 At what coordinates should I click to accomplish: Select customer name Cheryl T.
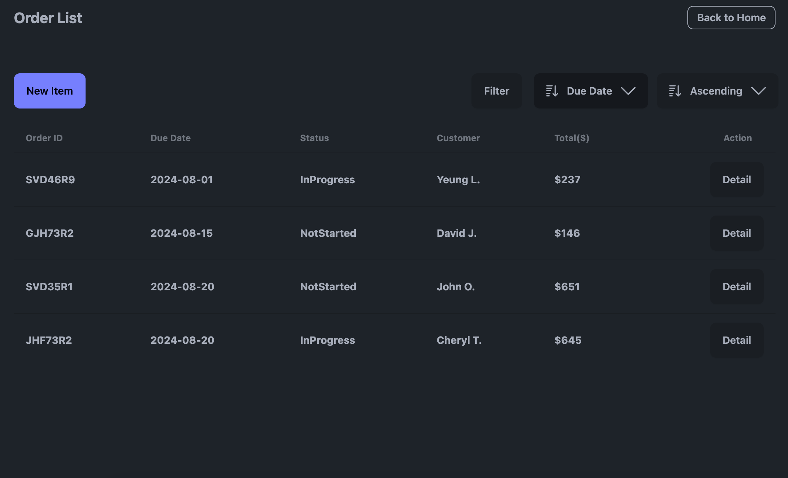459,340
